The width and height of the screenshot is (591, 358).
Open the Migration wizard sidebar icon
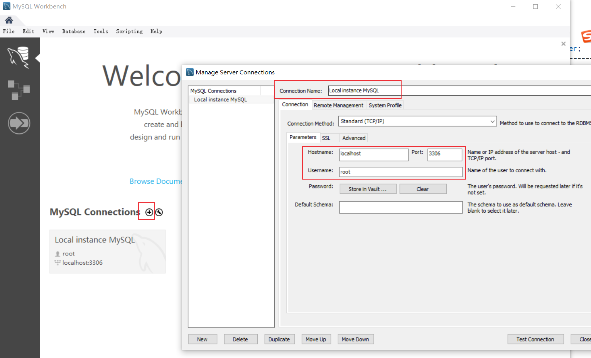[x=19, y=123]
